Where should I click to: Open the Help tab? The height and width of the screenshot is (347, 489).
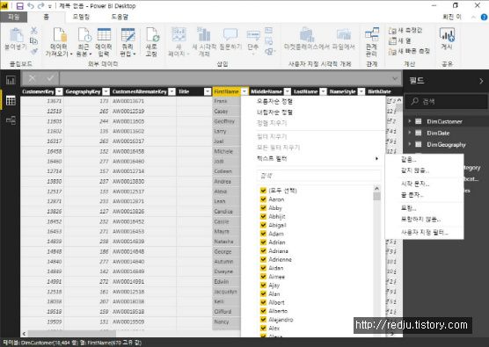coord(120,17)
